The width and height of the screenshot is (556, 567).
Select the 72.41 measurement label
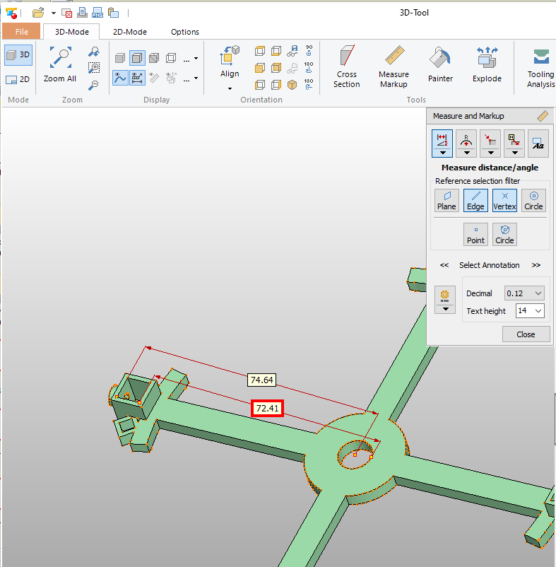(x=268, y=409)
